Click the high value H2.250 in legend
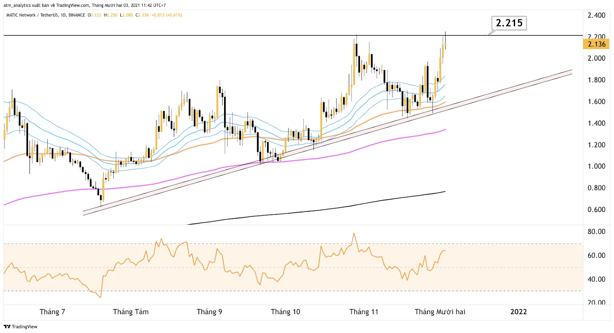 [x=111, y=15]
